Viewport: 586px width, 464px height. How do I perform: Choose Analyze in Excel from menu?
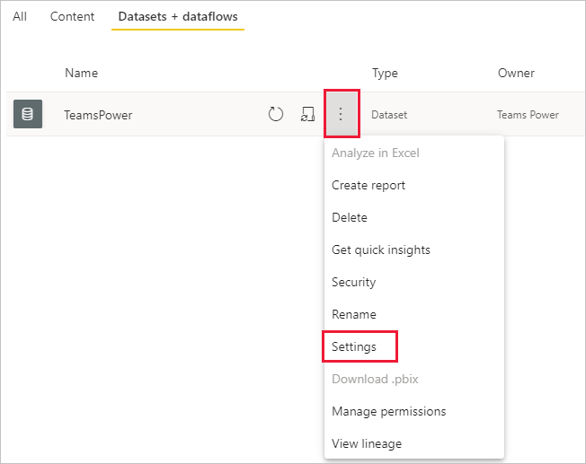coord(375,153)
